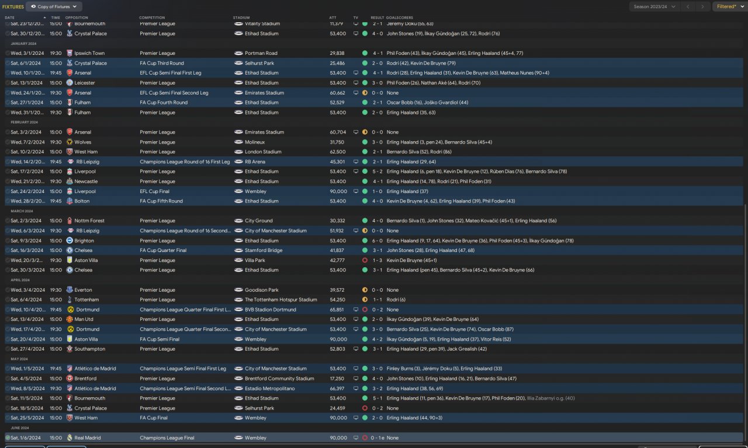The image size is (748, 448).
Task: Open the Estadio Metropolitano stadium link
Action: (x=271, y=388)
